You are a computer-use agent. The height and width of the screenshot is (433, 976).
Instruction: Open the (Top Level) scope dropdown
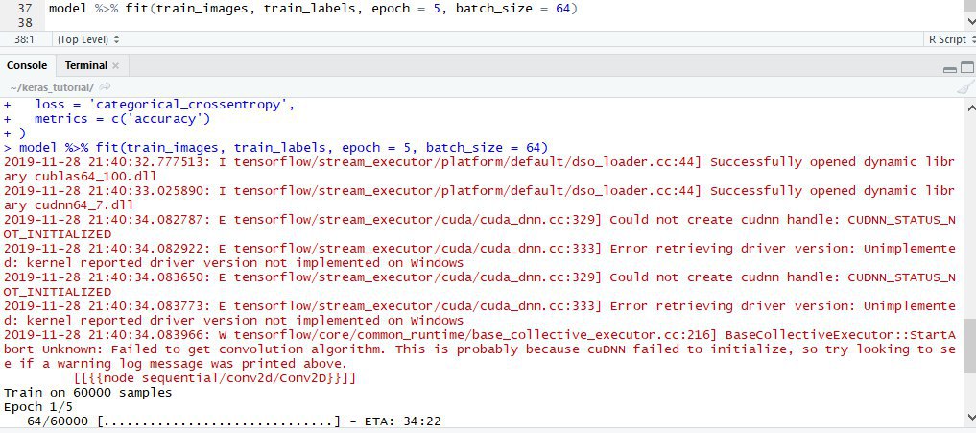click(x=88, y=39)
